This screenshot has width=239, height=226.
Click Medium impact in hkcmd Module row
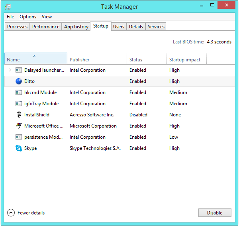178,92
